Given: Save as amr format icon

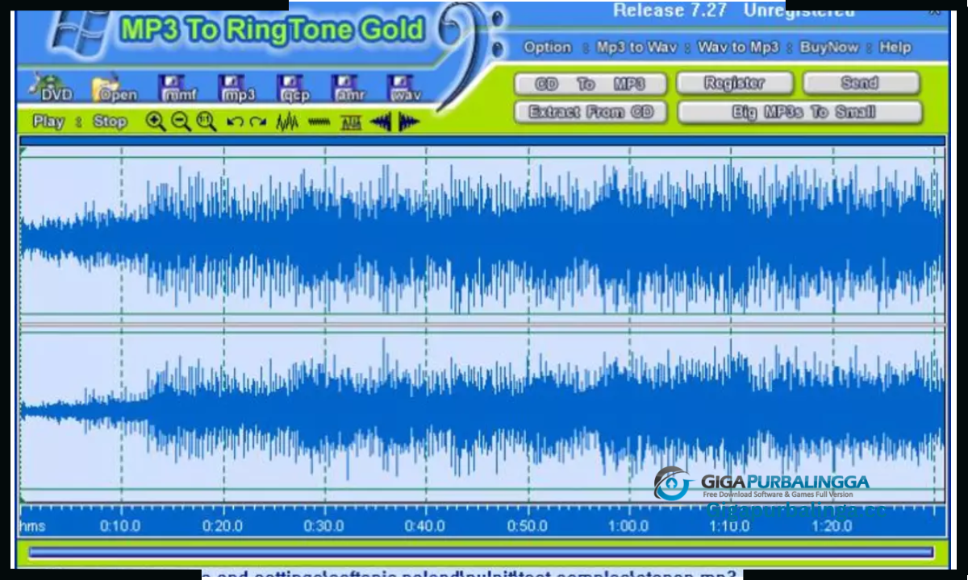Looking at the screenshot, I should (x=348, y=89).
